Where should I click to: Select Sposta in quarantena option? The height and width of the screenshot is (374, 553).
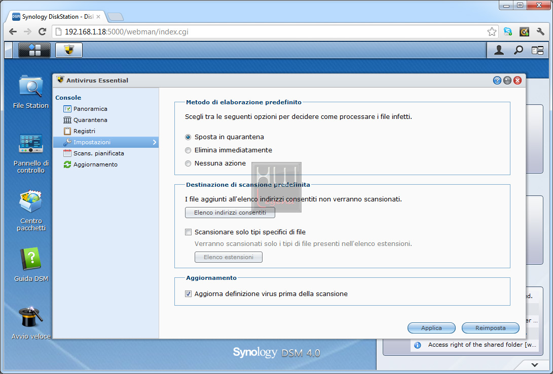coord(188,137)
